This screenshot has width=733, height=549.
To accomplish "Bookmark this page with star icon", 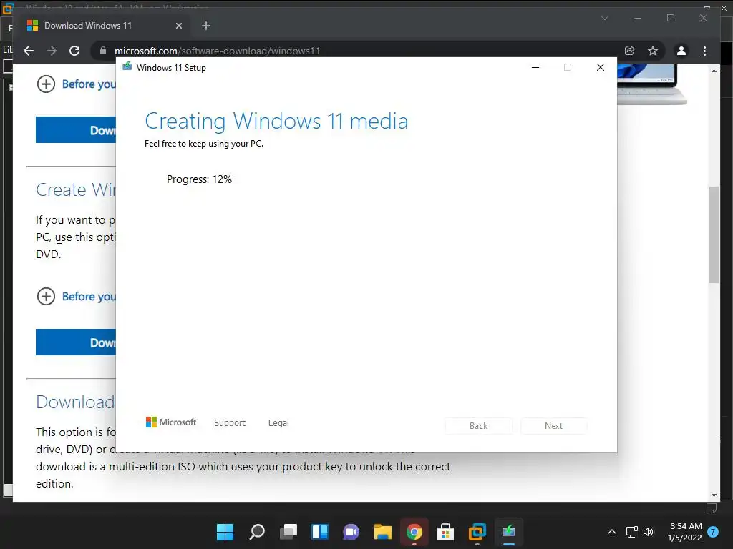I will point(653,51).
